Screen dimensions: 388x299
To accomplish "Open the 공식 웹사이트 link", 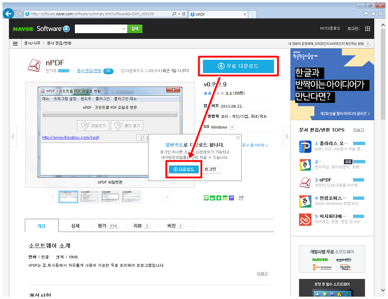I will 254,145.
